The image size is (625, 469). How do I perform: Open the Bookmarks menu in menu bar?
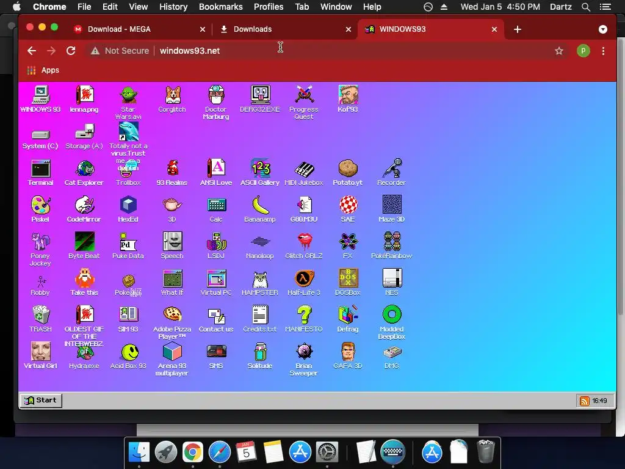tap(220, 7)
